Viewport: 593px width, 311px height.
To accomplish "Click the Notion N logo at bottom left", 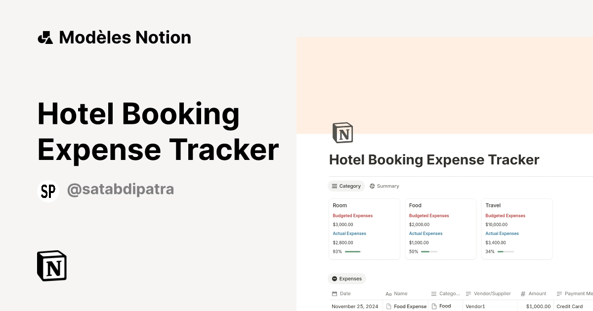I will (x=51, y=266).
